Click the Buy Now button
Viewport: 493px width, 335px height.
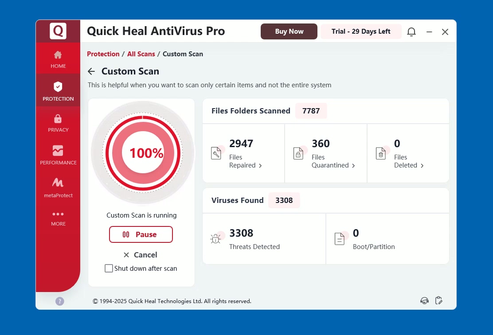click(289, 31)
